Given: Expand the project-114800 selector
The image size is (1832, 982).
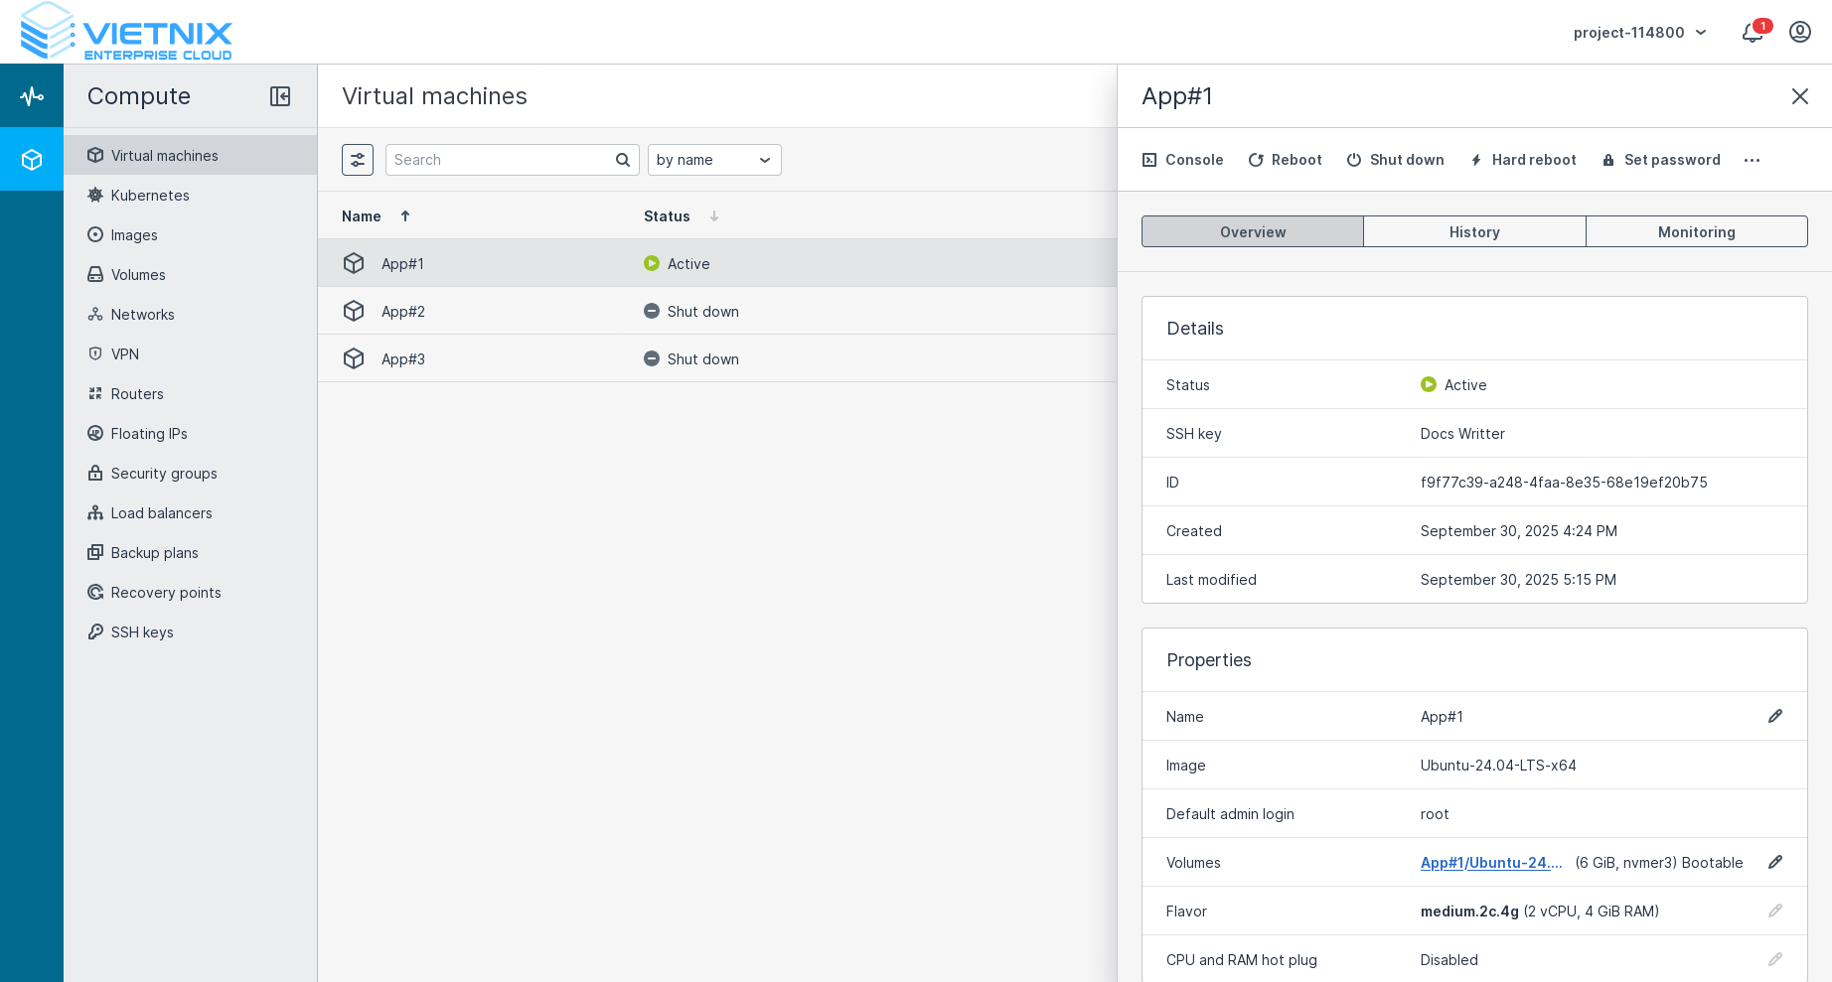Looking at the screenshot, I should pos(1639,33).
